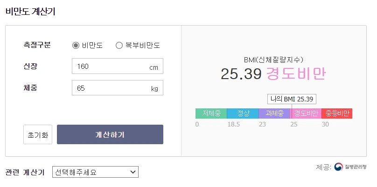The image size is (377, 187).
Task: Click the dropdown arrow beside 선택해주세요
Action: tap(132, 172)
